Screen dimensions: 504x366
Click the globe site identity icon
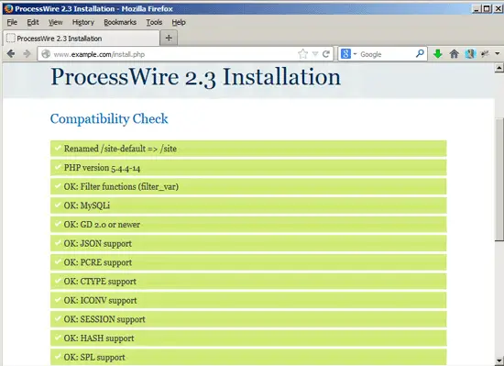46,54
